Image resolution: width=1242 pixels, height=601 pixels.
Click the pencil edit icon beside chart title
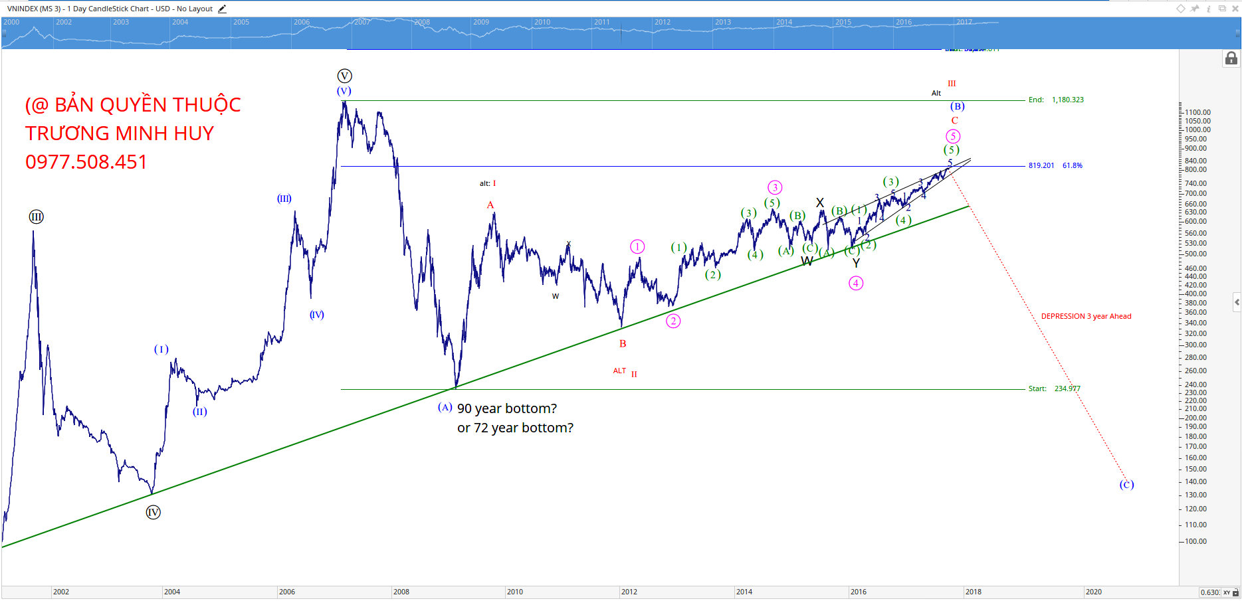[x=222, y=9]
